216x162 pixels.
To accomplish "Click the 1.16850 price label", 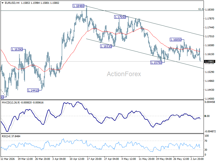I will 176,40.
